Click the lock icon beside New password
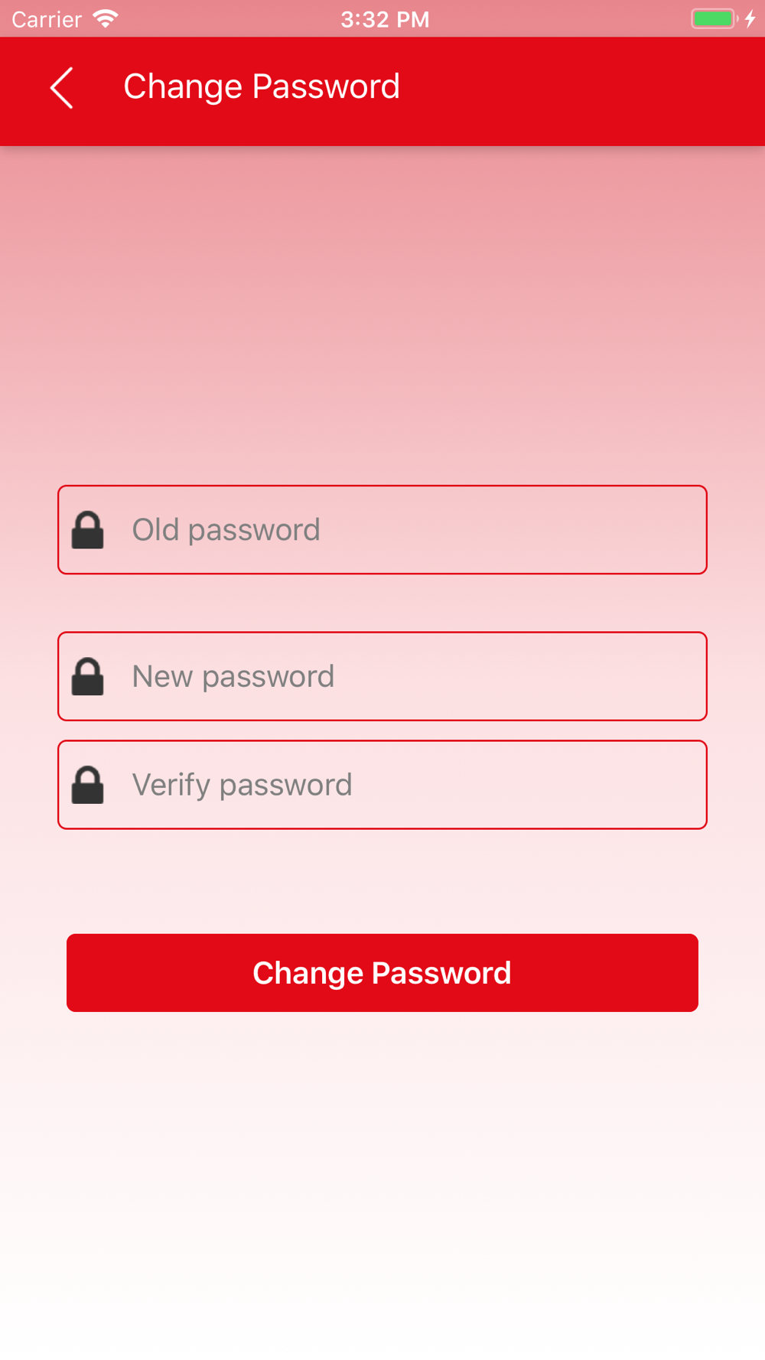This screenshot has width=765, height=1360. coord(88,677)
